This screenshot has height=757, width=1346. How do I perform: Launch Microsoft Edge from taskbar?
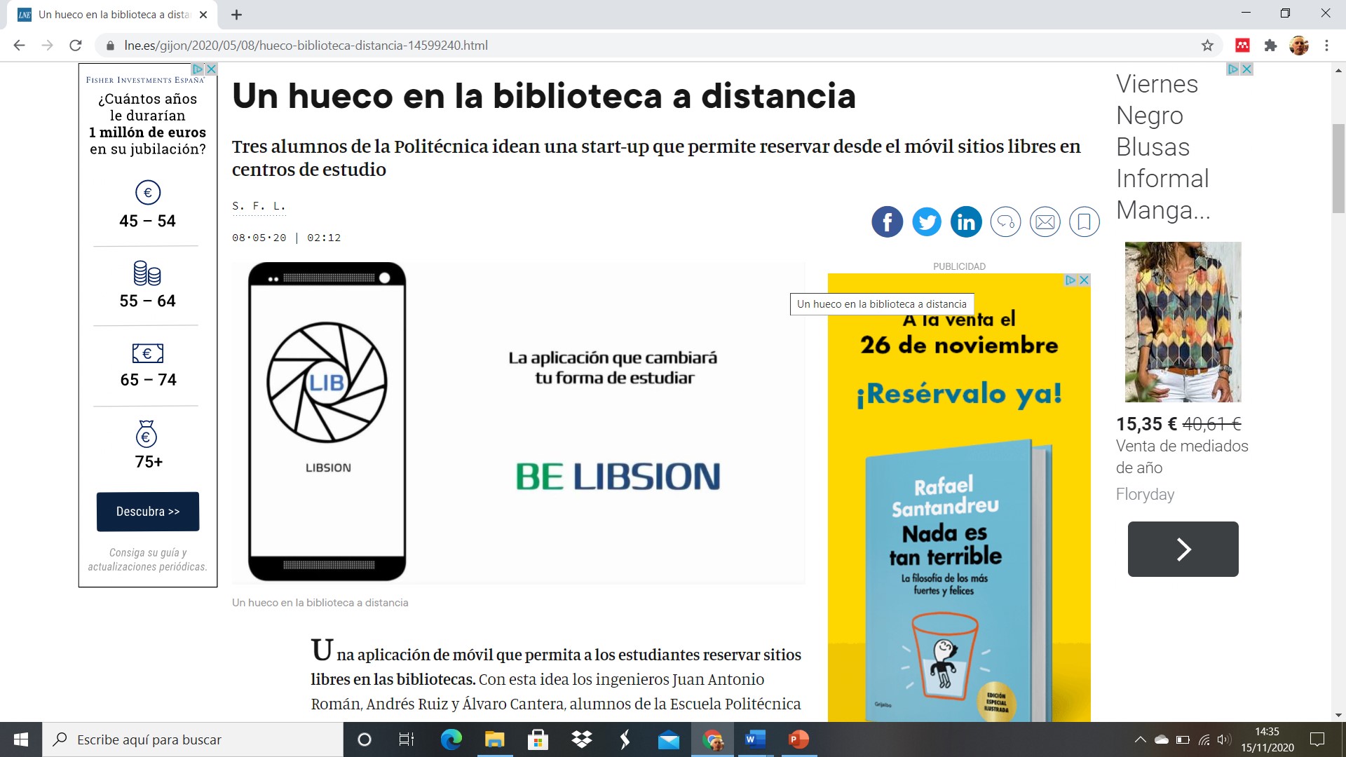(451, 739)
